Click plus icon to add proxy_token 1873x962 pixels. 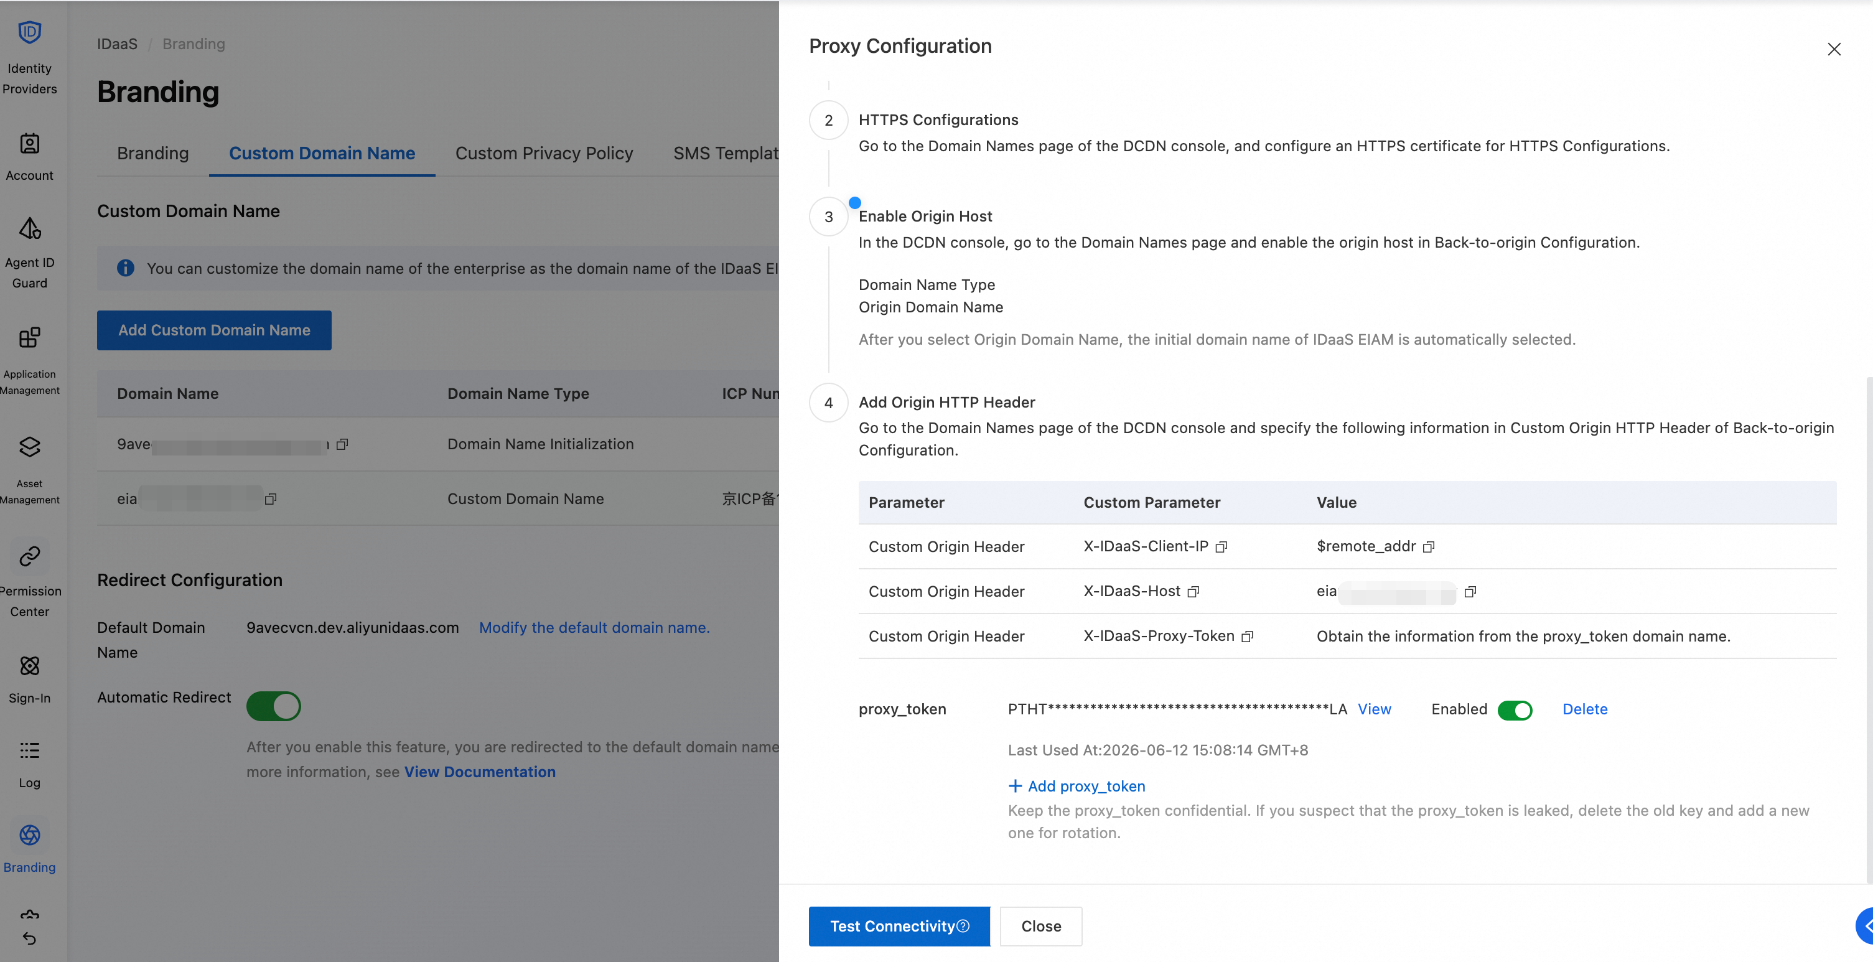click(1016, 786)
